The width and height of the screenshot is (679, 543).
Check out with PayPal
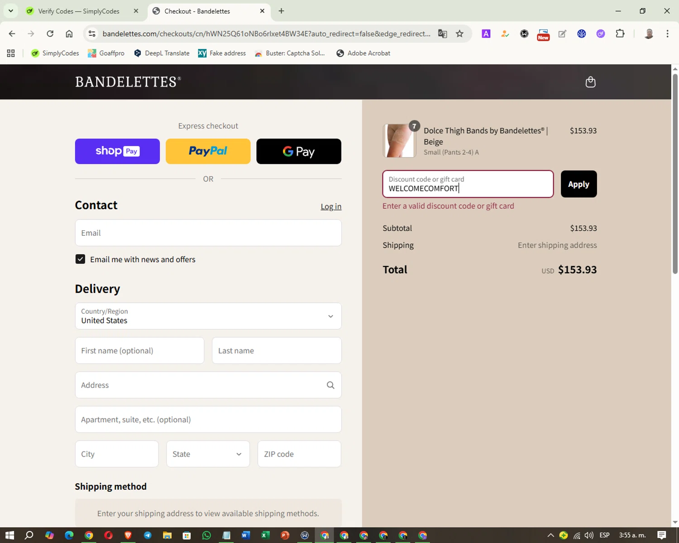coord(208,151)
